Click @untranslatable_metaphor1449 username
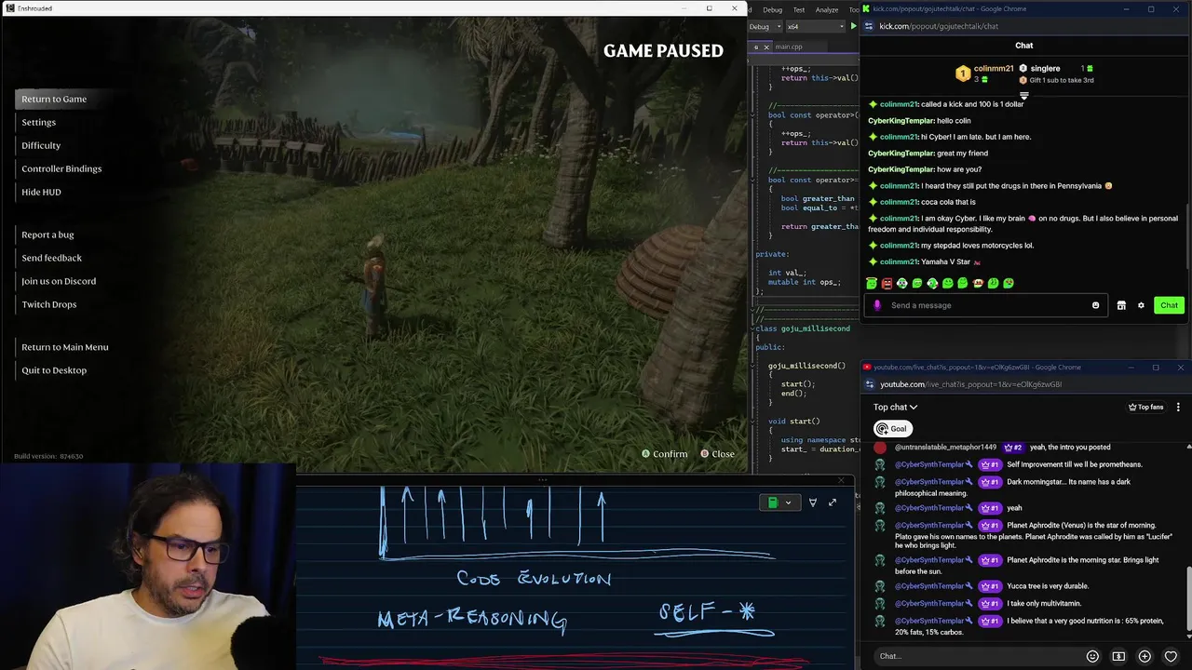 (x=945, y=448)
